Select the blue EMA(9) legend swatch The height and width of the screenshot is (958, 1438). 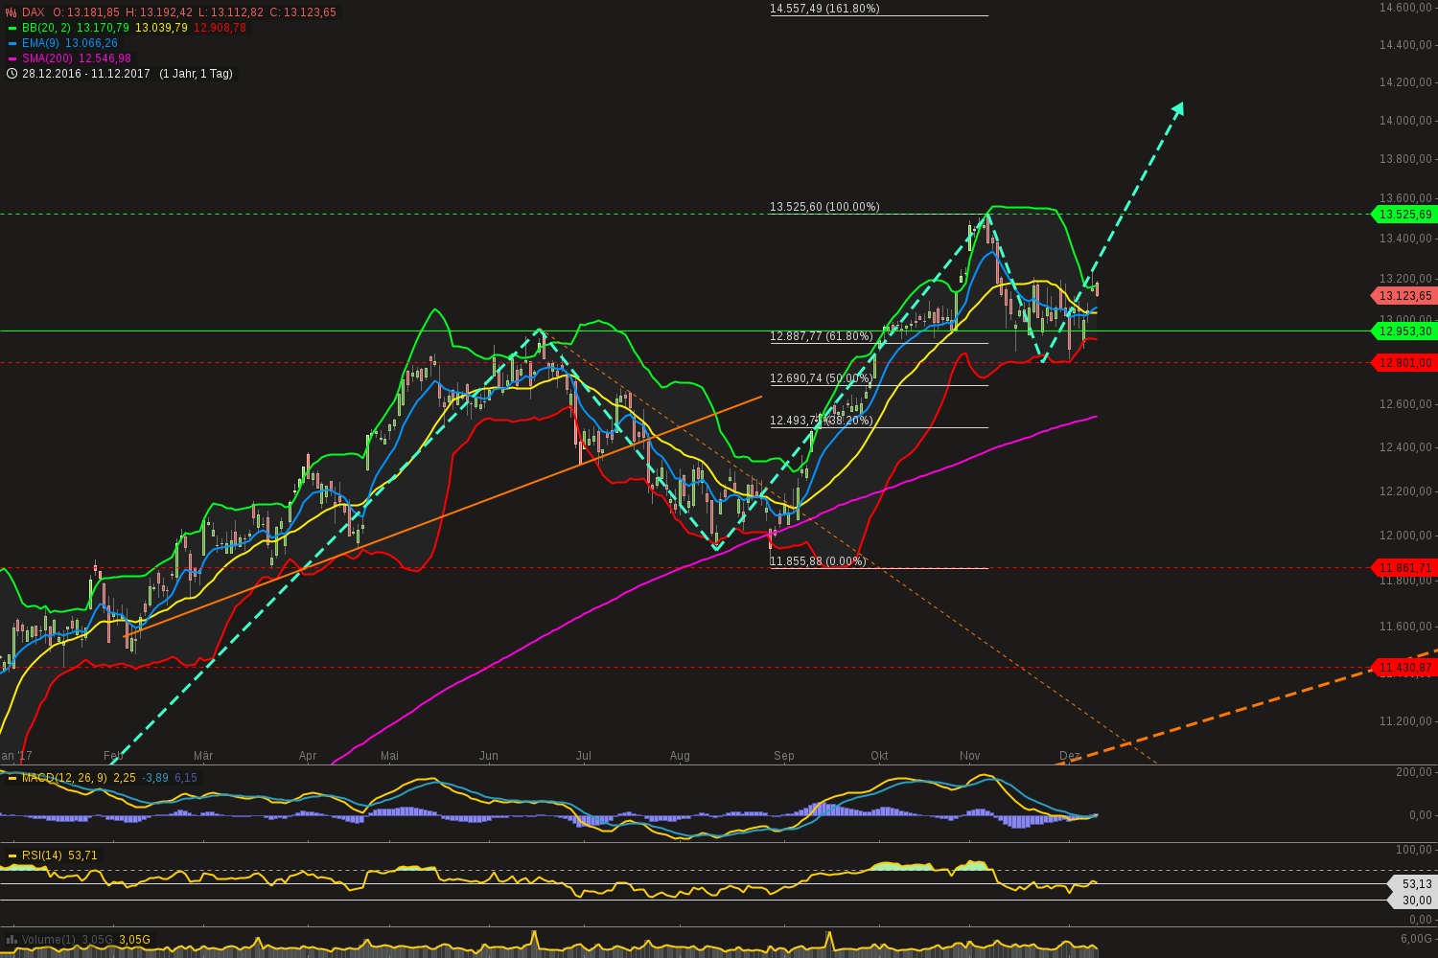point(12,43)
